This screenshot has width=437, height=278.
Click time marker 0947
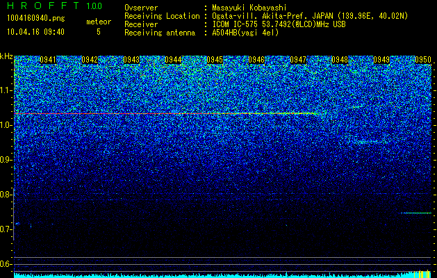(298, 60)
